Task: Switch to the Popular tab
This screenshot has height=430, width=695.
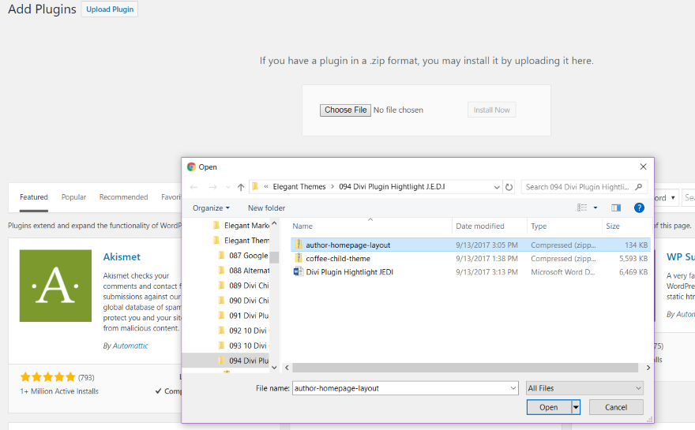Action: click(74, 197)
